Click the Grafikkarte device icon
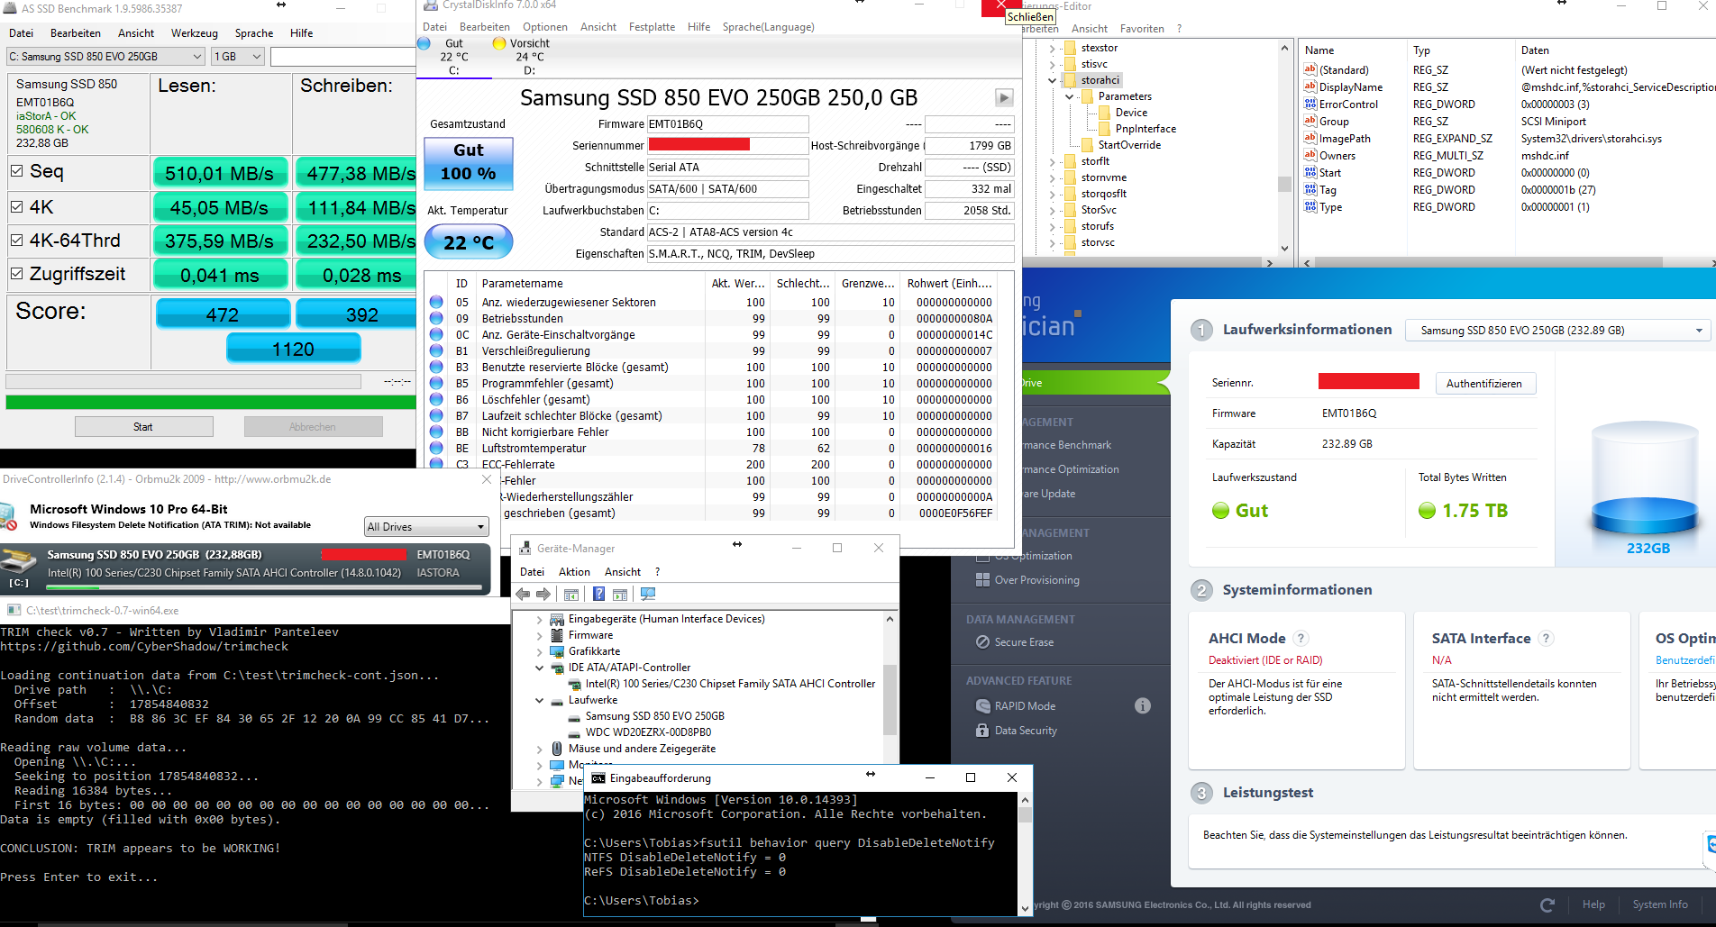The width and height of the screenshot is (1716, 927). (x=557, y=651)
